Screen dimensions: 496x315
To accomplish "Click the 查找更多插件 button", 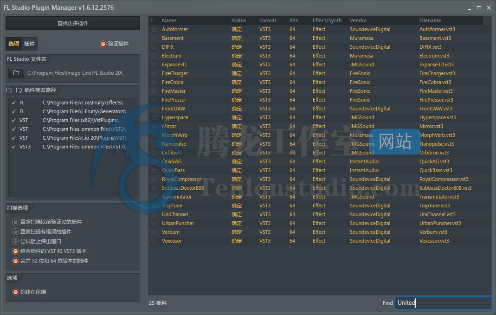I will pos(73,23).
